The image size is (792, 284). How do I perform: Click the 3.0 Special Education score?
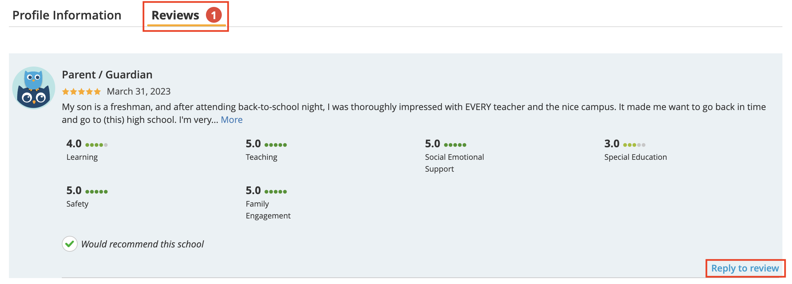(x=612, y=144)
